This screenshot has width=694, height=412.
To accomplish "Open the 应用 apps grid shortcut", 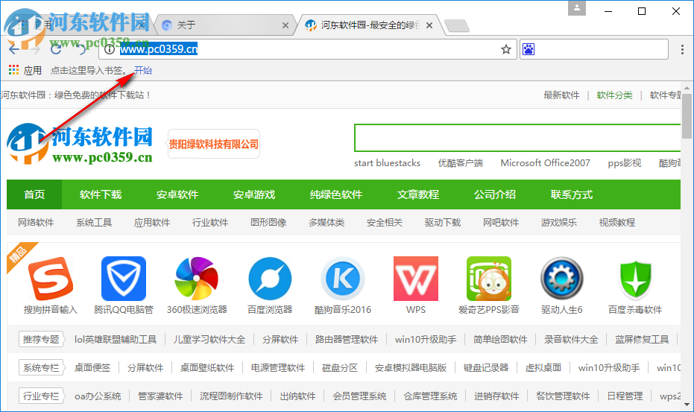I will coord(25,70).
